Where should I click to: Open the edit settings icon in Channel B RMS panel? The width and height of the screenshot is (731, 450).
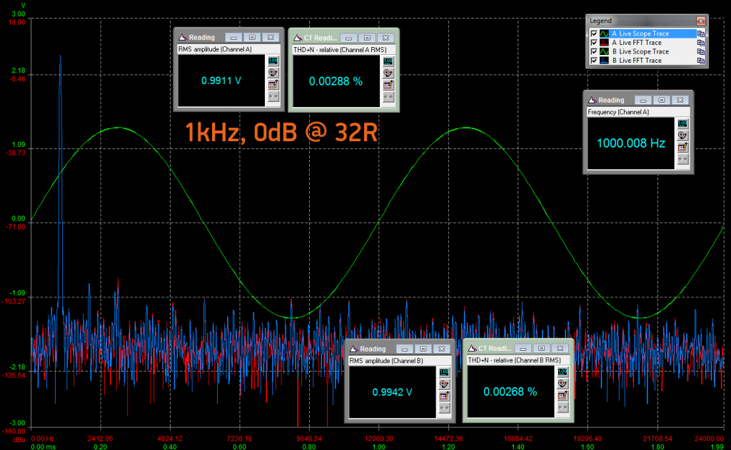[x=444, y=394]
